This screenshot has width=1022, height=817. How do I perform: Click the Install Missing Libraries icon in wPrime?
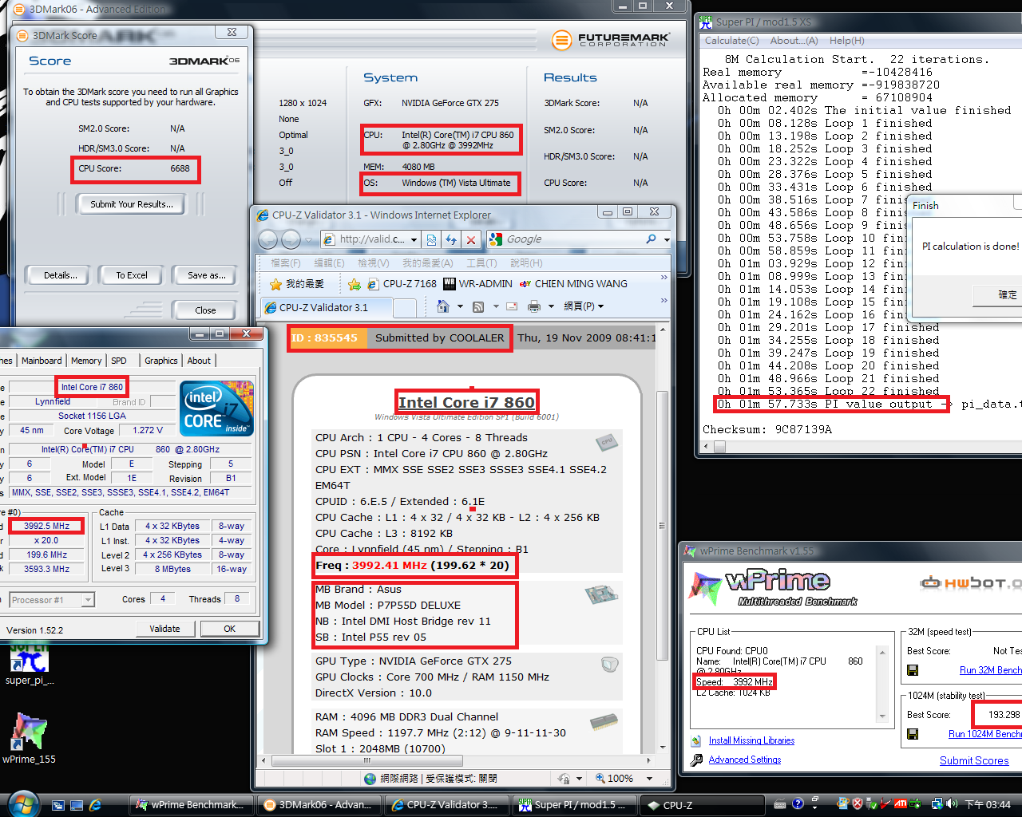click(696, 741)
